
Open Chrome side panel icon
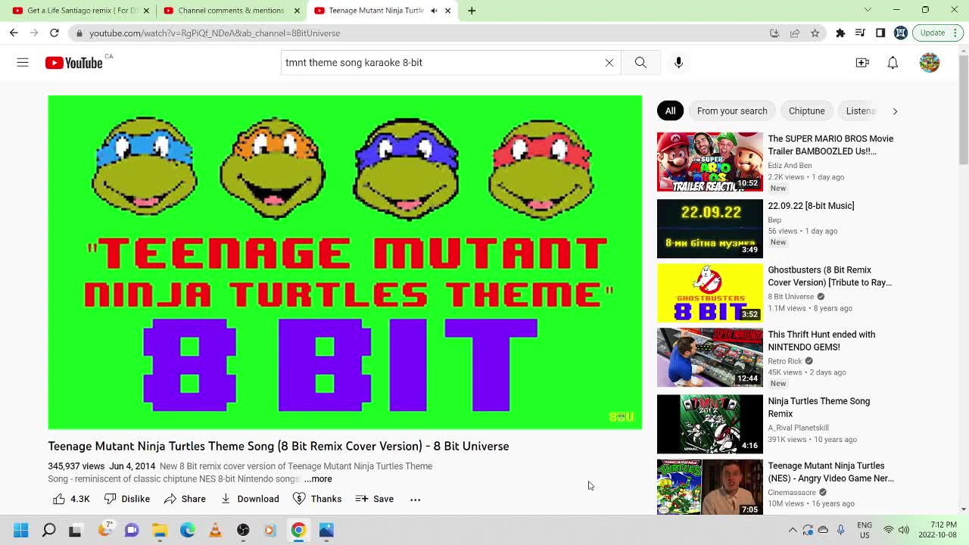click(880, 33)
